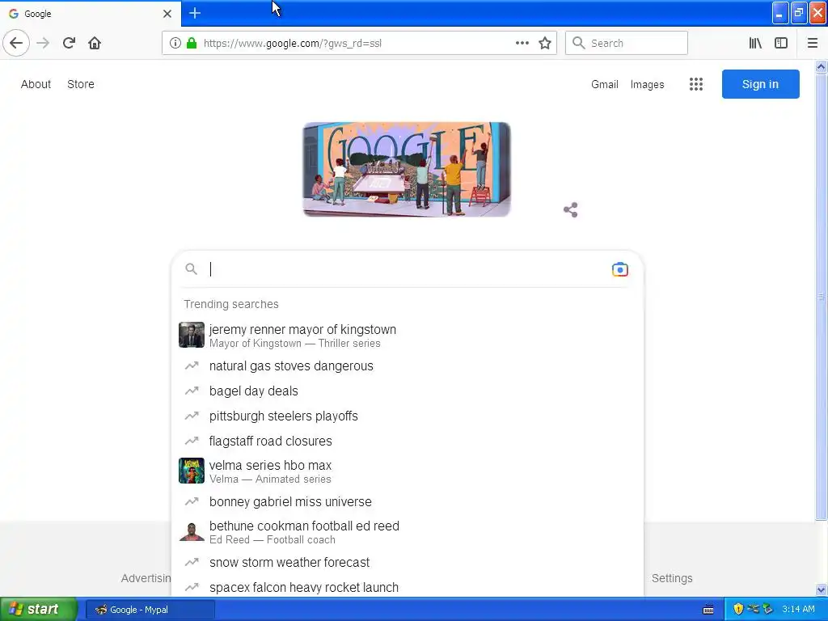Click the 3:14 AM system clock
Viewport: 828px width, 621px height.
point(798,609)
